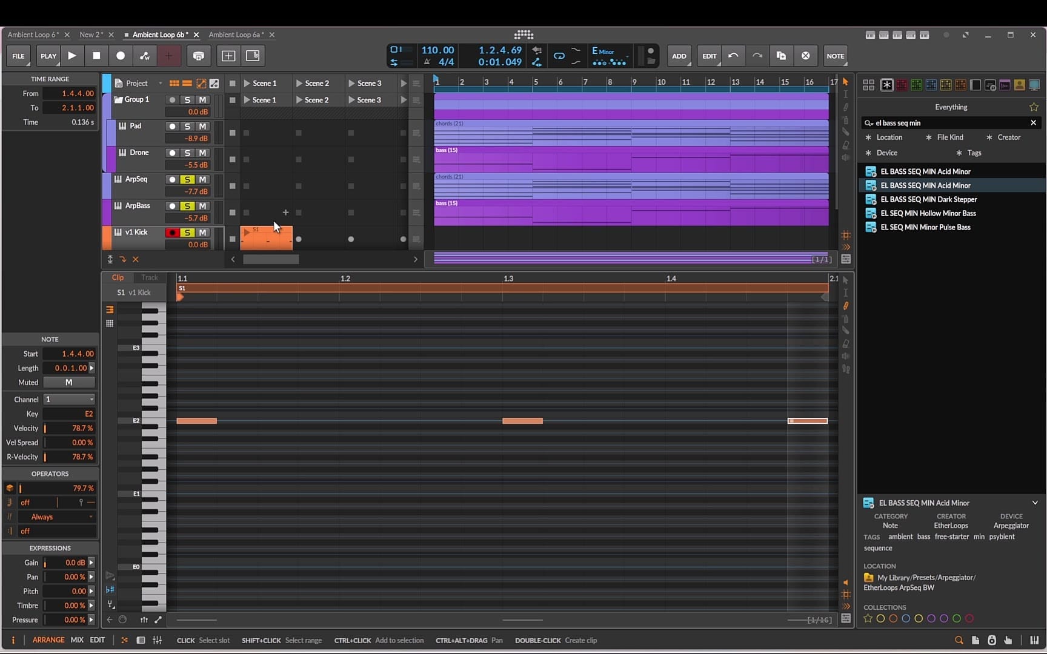
Task: Stop transport with the square Stop button
Action: tap(96, 56)
